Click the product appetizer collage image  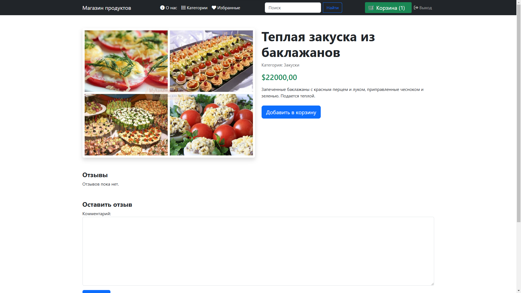pyautogui.click(x=169, y=93)
